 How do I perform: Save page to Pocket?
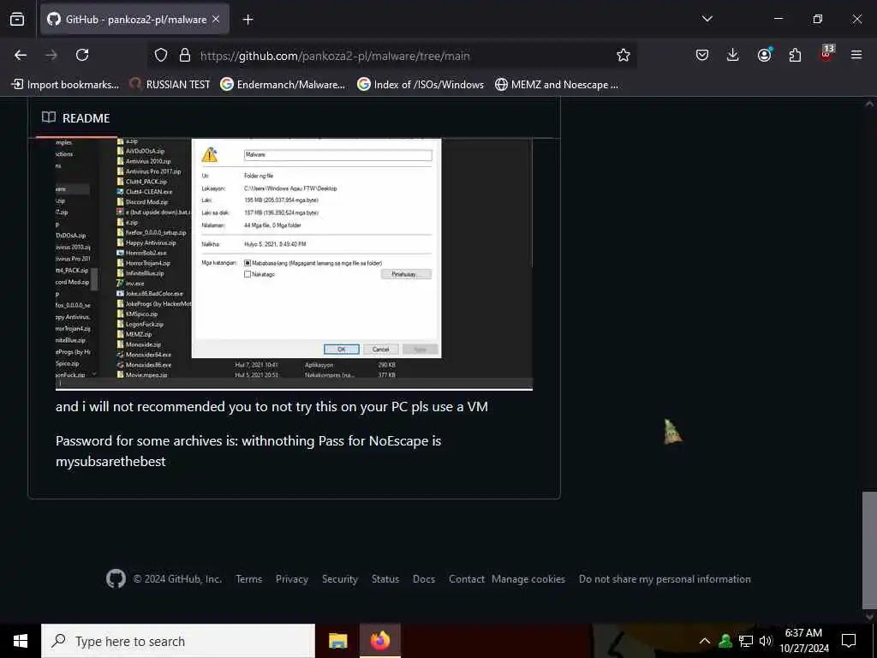[702, 55]
